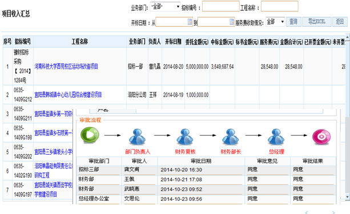Click the 2014-08-20 开标日期 cell
This screenshot has width=350, height=214.
click(173, 67)
